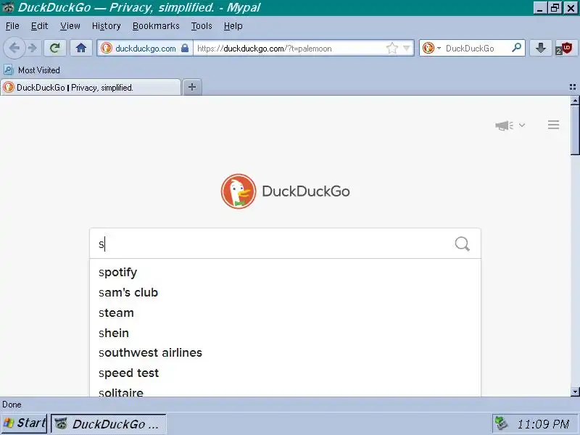Click the toolbar DuckDuckGo search field
The image size is (580, 435).
pyautogui.click(x=476, y=48)
